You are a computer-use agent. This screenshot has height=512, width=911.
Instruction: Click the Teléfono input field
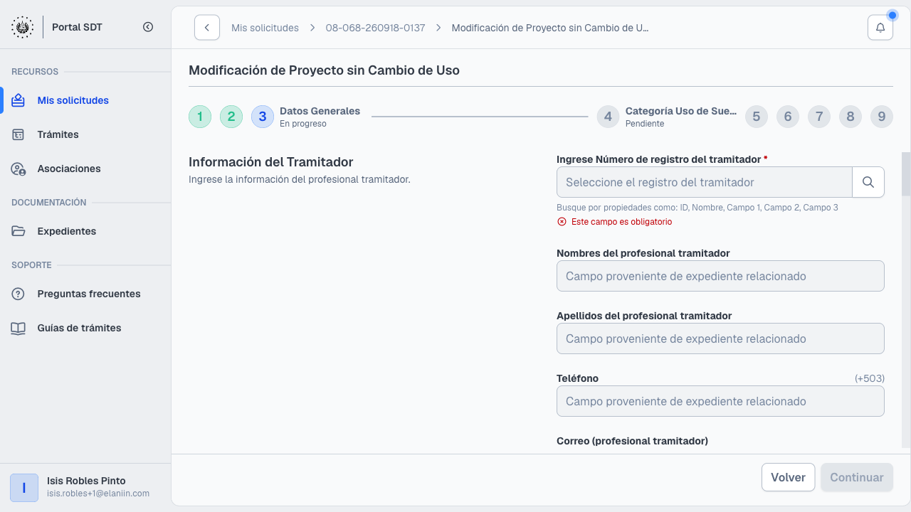coord(720,401)
